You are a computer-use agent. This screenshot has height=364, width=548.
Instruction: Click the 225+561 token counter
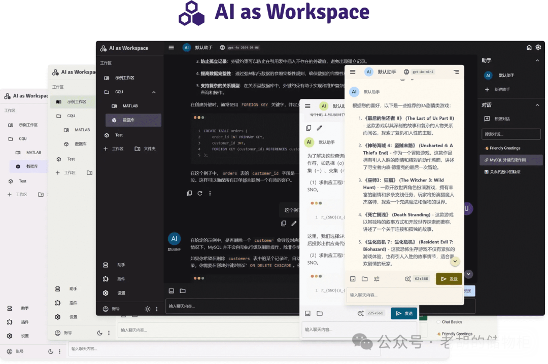pos(375,314)
